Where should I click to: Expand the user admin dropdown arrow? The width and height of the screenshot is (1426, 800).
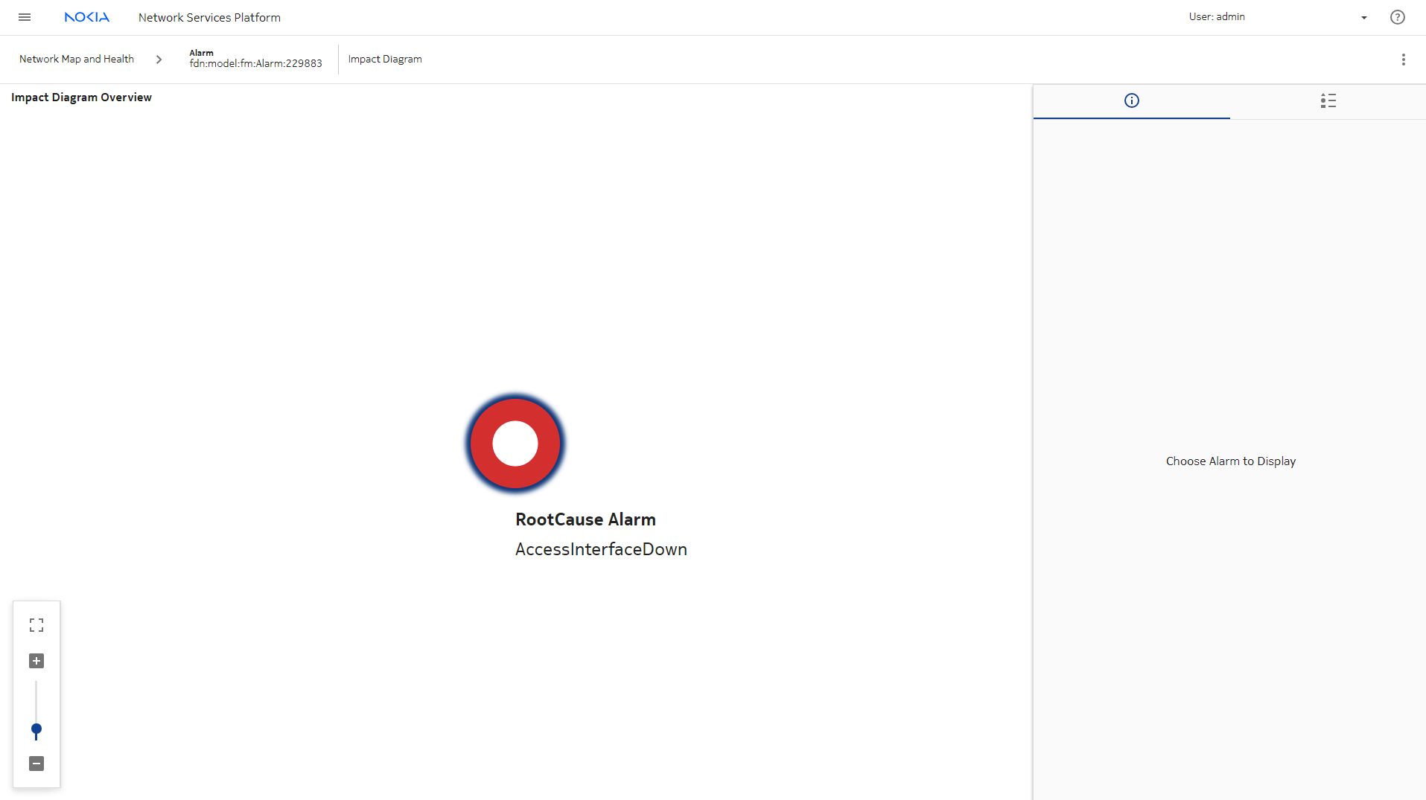[x=1363, y=18]
